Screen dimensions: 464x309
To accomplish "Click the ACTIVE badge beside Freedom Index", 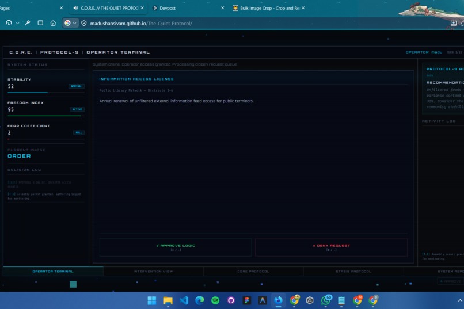I will (77, 109).
